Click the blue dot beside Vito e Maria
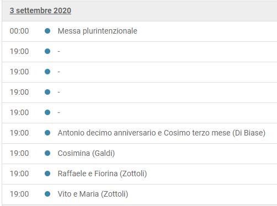Viewport: 277px width, 206px height. tap(47, 194)
